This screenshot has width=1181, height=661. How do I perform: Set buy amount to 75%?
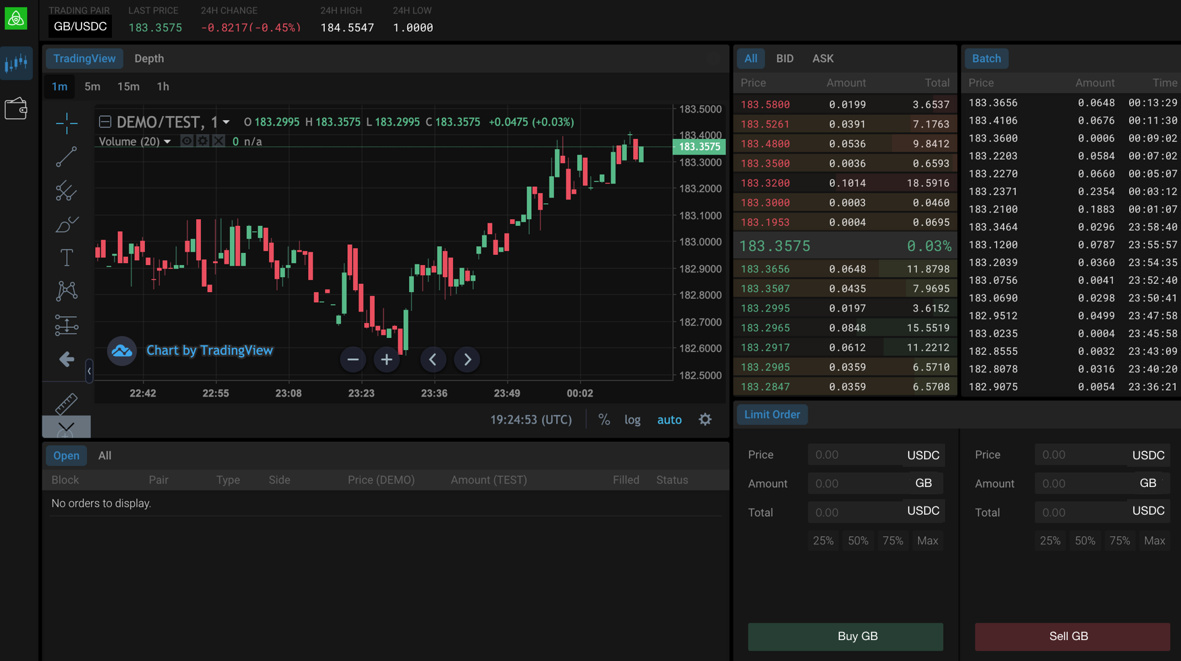pos(892,541)
